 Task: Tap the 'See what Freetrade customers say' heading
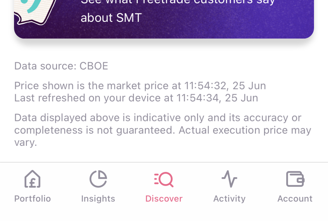click(x=178, y=2)
